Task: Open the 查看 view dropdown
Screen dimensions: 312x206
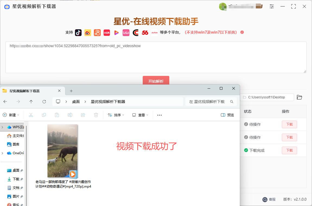Action: coord(140,115)
